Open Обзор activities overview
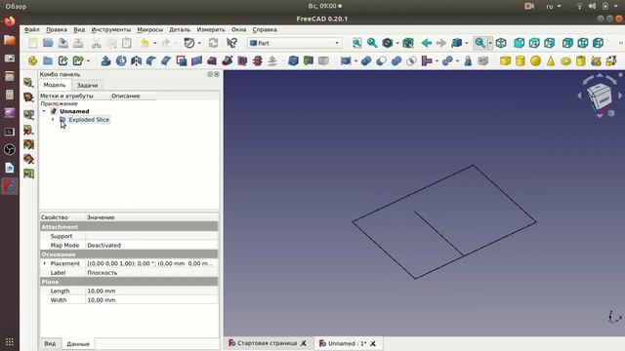625x351 pixels. coord(16,6)
